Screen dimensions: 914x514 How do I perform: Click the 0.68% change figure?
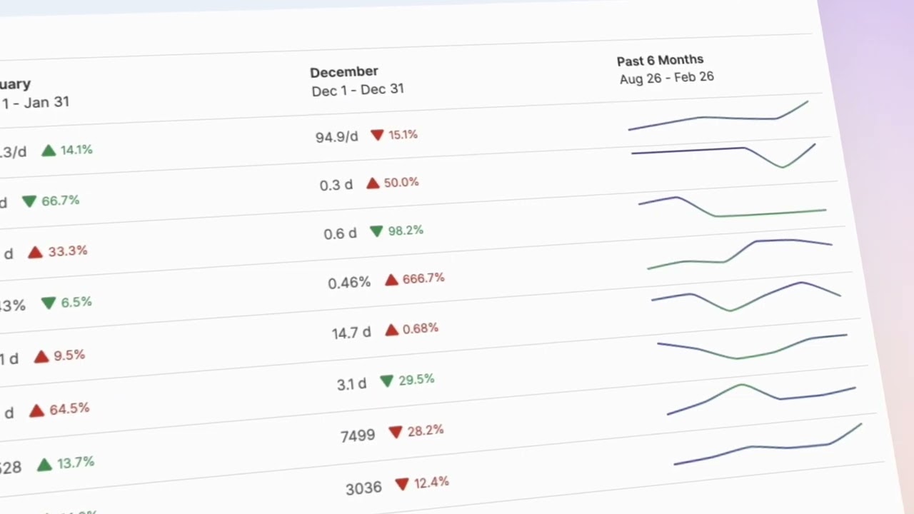point(421,328)
